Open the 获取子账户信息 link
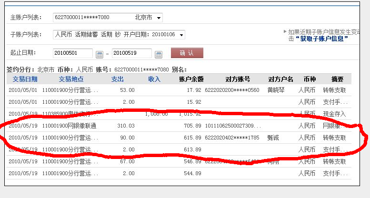370x198 pixels. click(x=321, y=39)
